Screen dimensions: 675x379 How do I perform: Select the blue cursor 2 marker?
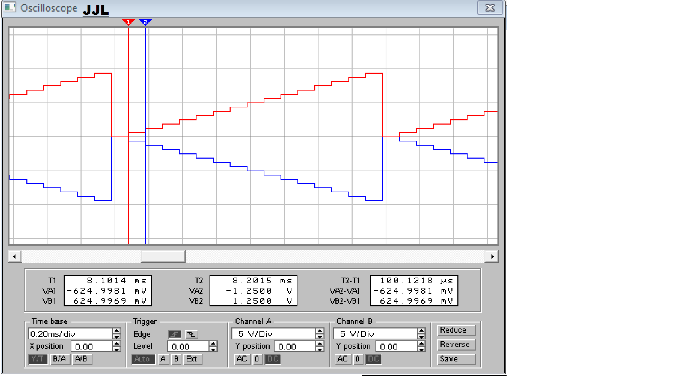pos(145,22)
